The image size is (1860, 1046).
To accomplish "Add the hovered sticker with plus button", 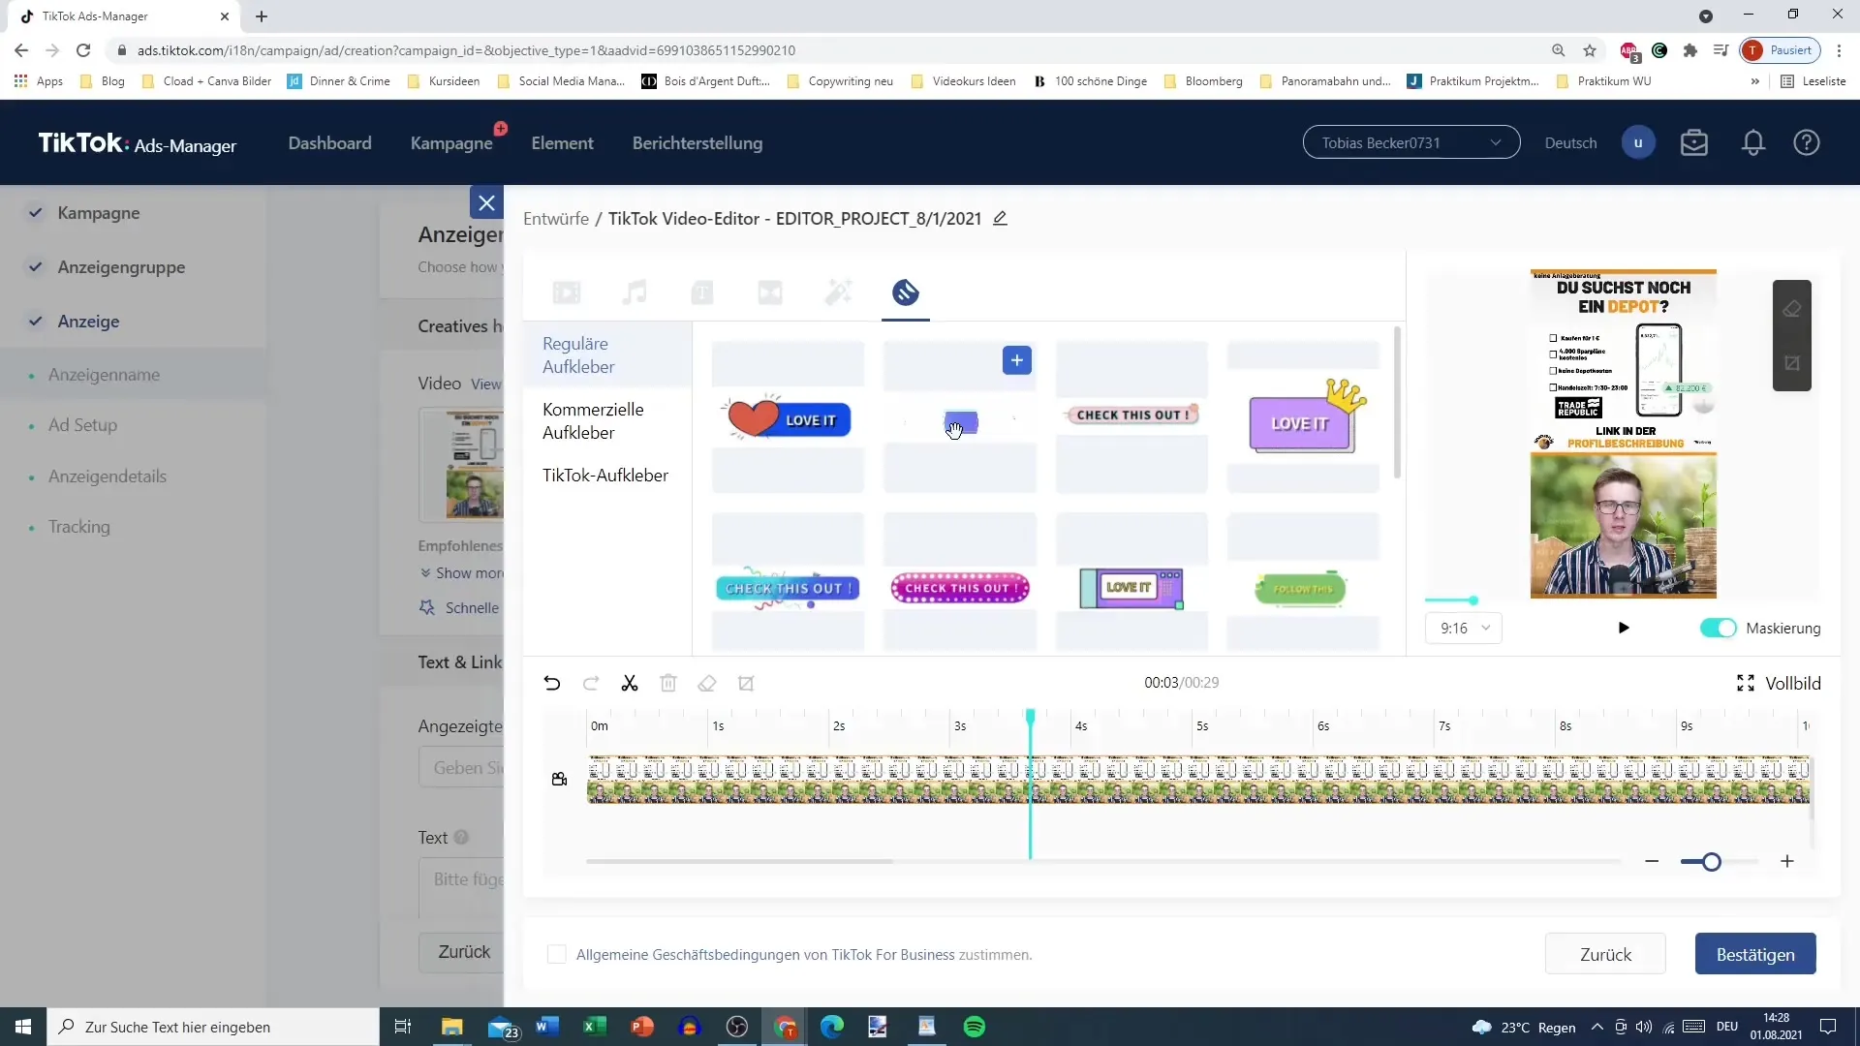I will coord(1016,360).
